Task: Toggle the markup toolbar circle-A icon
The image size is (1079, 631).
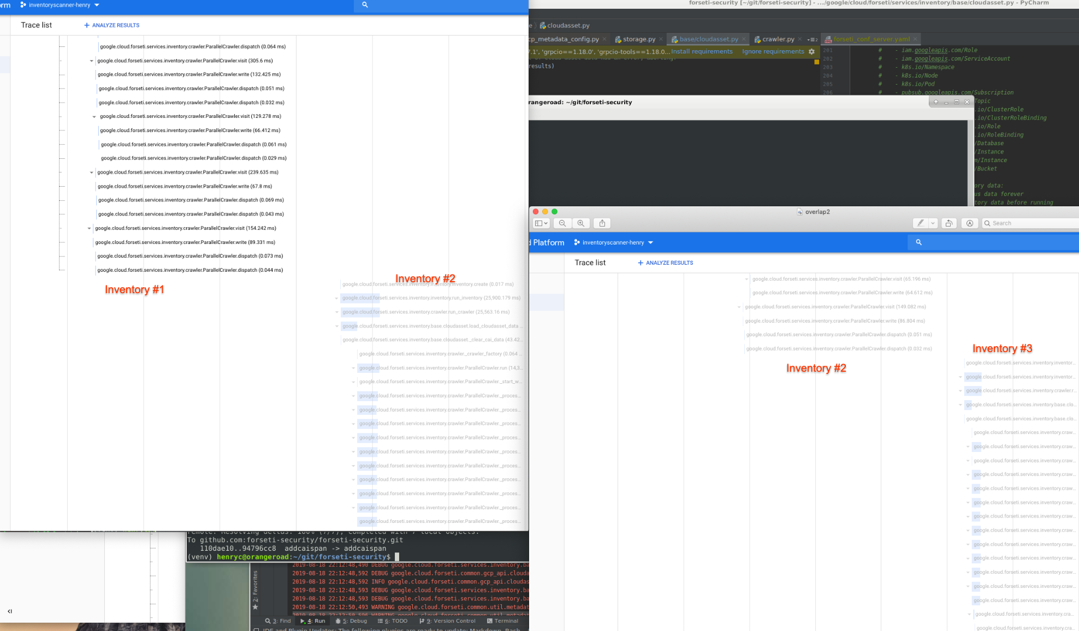Action: [x=970, y=223]
